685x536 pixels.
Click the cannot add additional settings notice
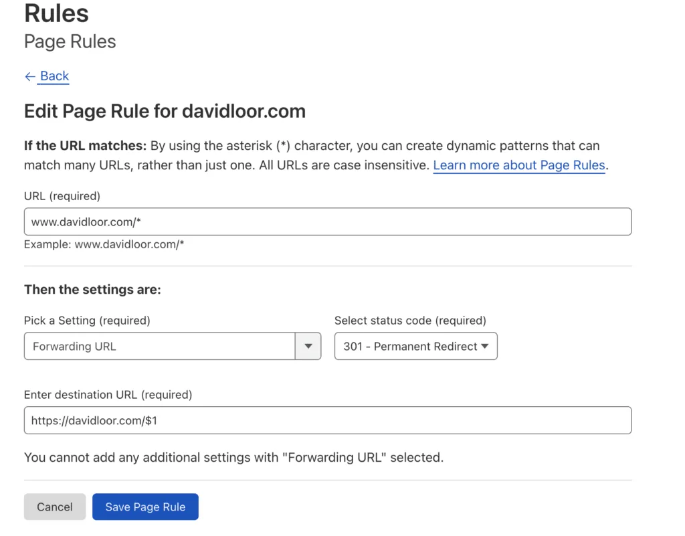pos(233,457)
